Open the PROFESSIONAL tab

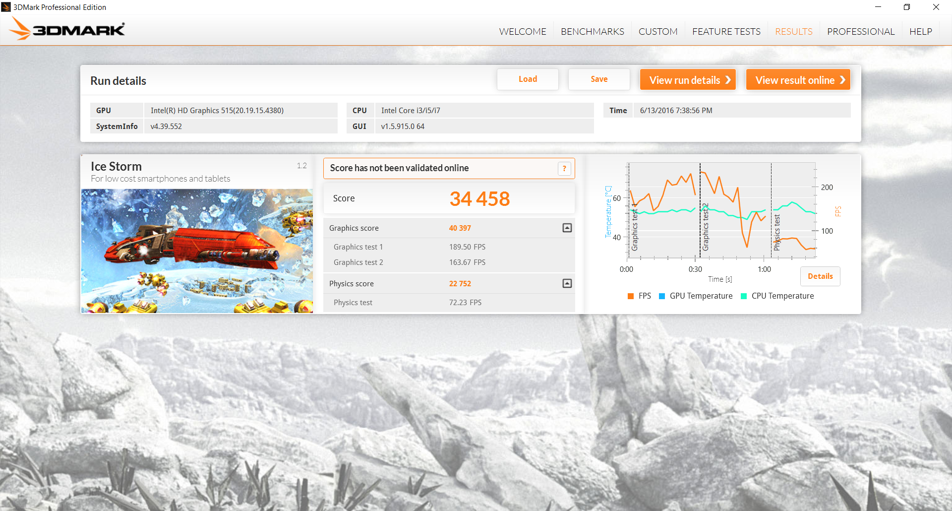coord(861,31)
